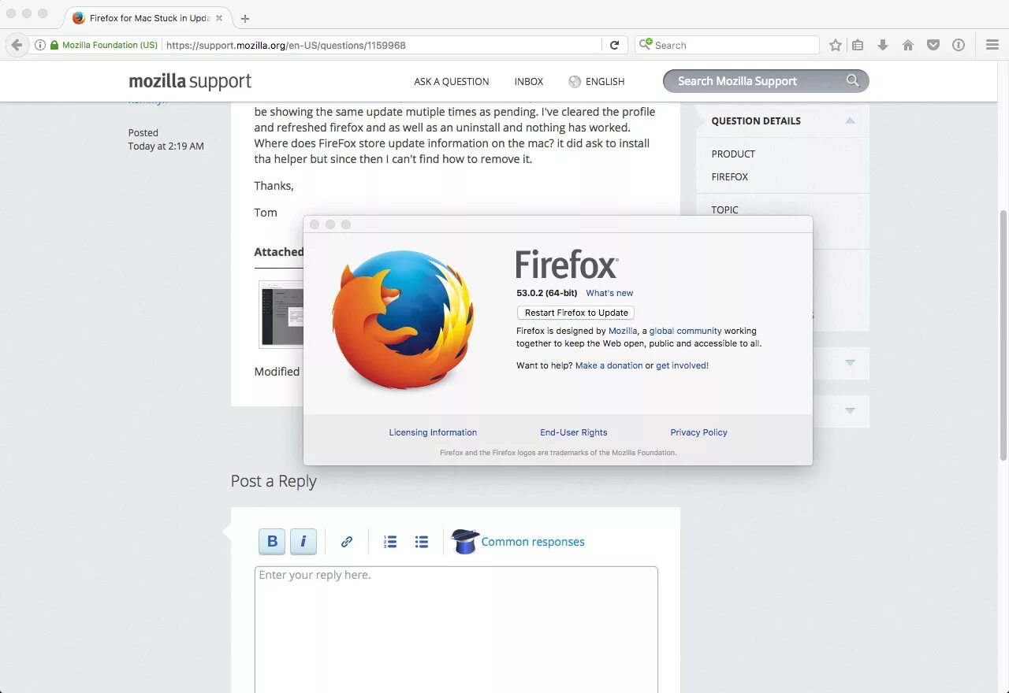Open the ENGLISH language selector

pos(605,81)
